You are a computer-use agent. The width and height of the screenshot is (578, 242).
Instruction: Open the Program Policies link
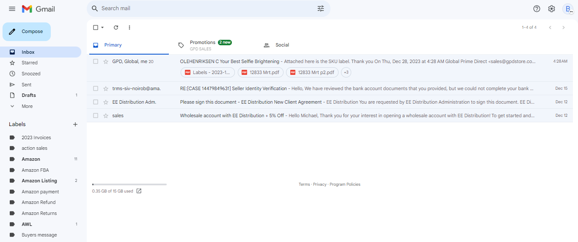click(x=345, y=184)
